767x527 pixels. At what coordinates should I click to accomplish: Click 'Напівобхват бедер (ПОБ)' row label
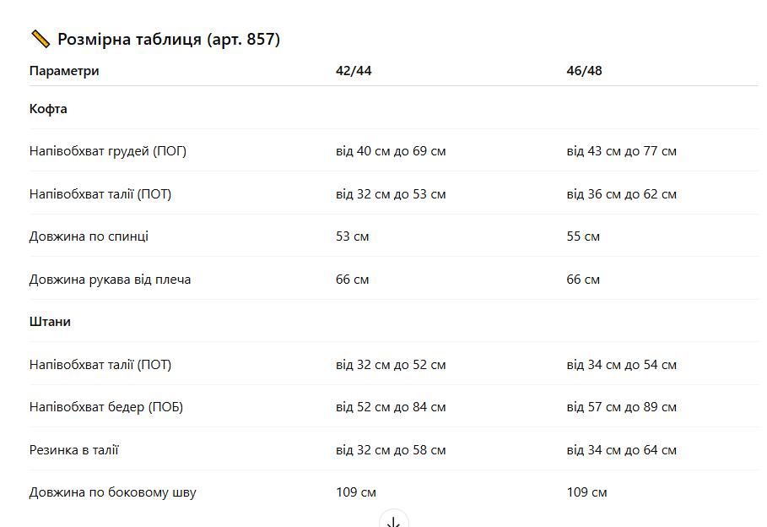(106, 407)
